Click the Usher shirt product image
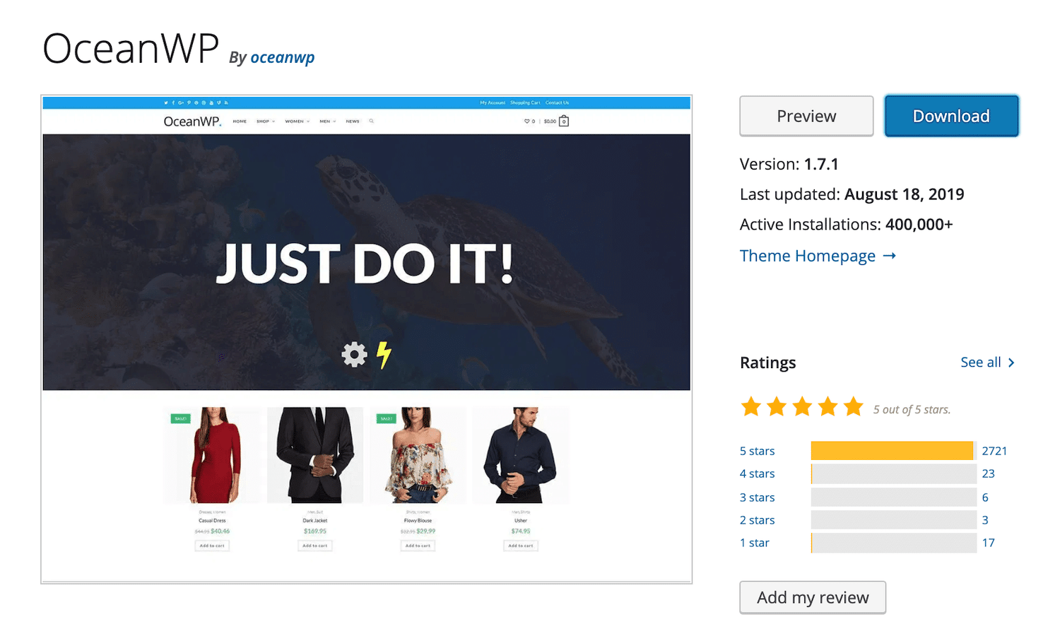 coord(521,455)
